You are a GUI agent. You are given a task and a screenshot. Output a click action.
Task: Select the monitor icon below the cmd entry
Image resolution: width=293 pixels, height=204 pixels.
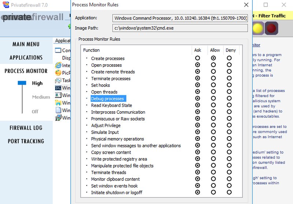click(x=58, y=95)
